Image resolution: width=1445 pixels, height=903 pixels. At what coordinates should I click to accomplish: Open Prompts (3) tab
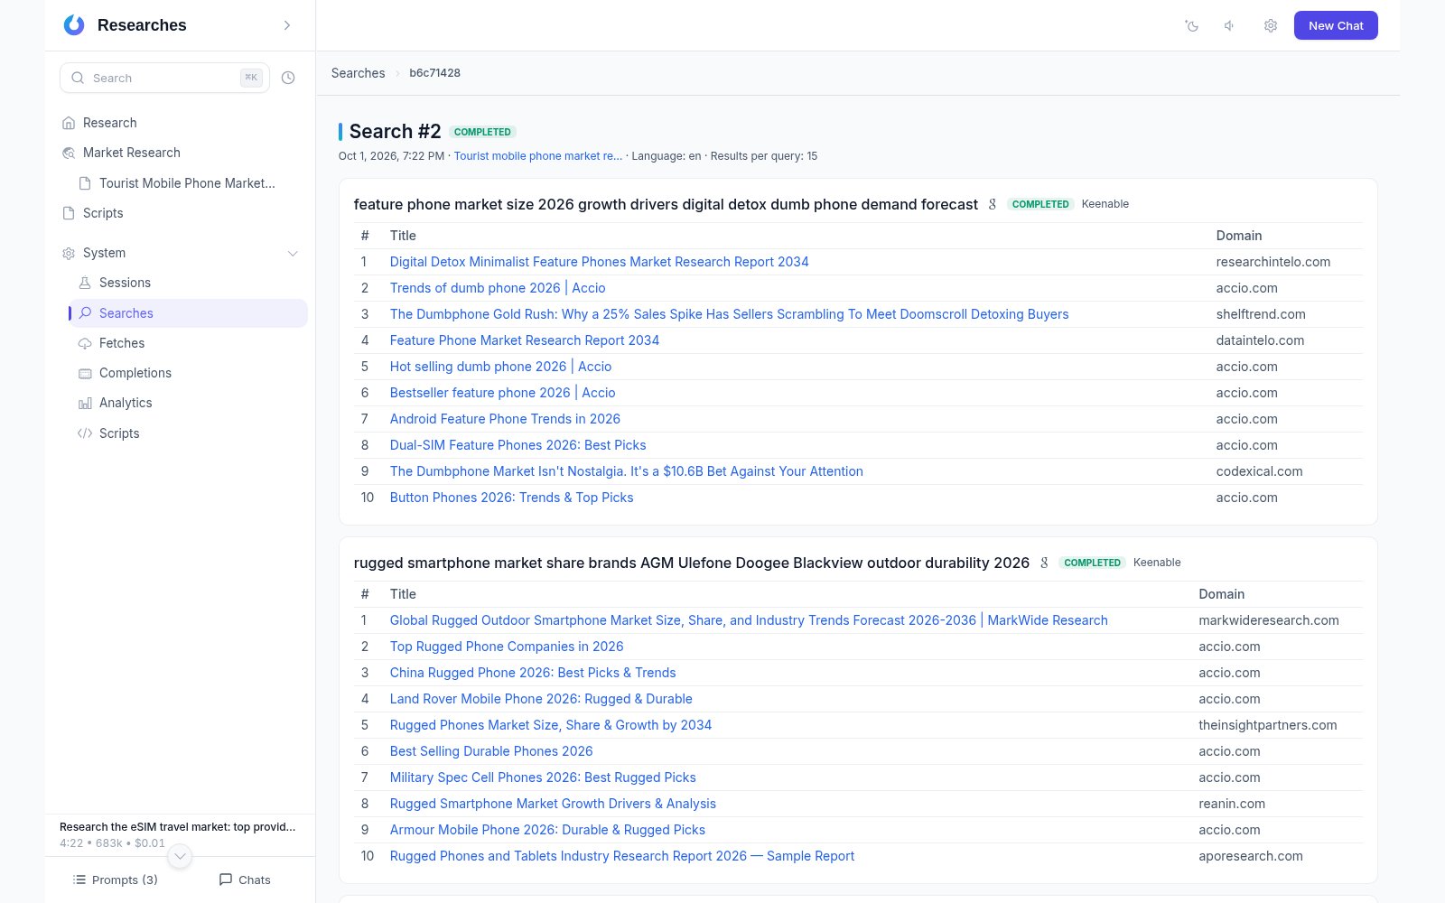116,880
